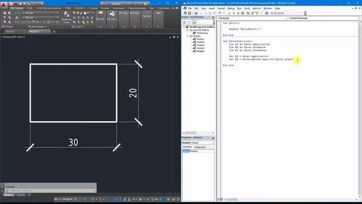This screenshot has height=204, width=362.
Task: Click View Object icon in Project panel
Action: 188,22
